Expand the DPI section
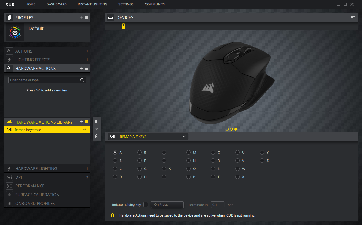 point(47,177)
